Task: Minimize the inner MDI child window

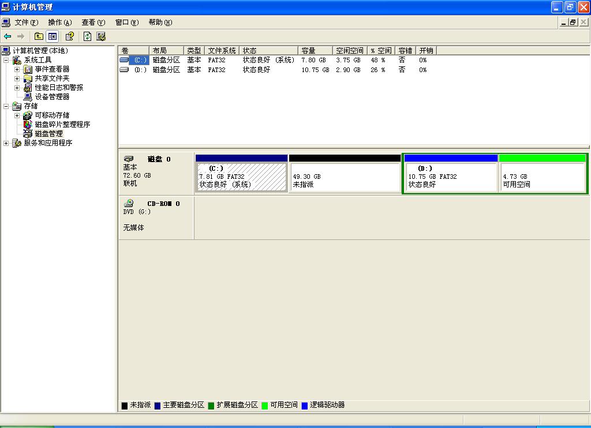Action: [563, 22]
